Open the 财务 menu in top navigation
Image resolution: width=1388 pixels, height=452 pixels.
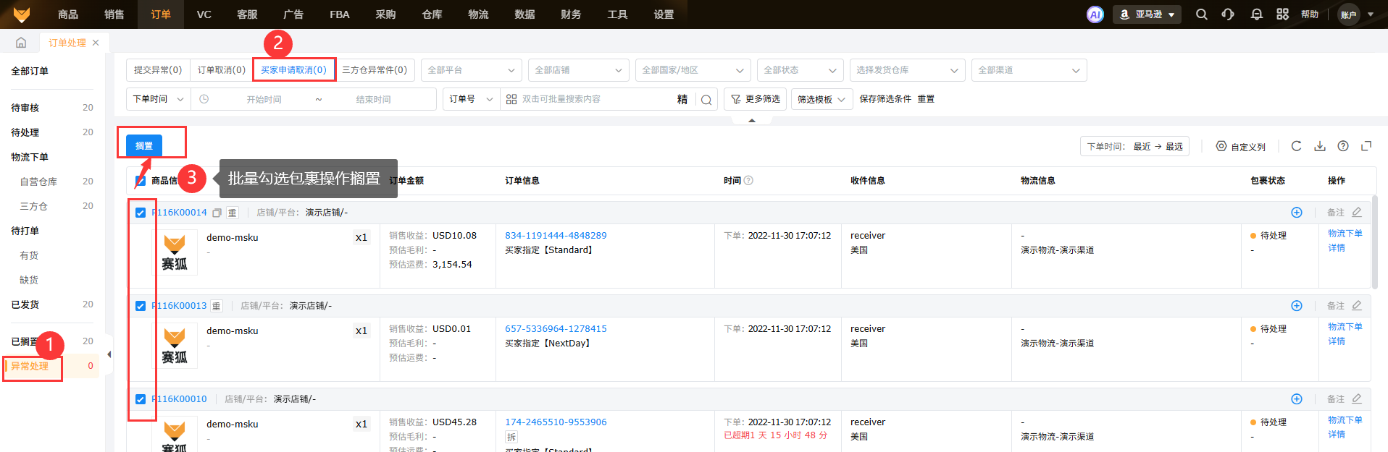(570, 14)
